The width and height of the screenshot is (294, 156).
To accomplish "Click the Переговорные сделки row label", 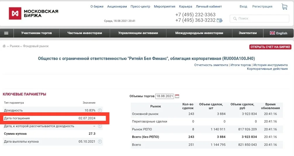I will click(149, 121).
